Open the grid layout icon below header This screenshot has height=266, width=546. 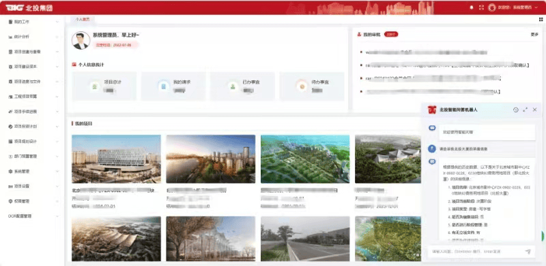pos(541,20)
